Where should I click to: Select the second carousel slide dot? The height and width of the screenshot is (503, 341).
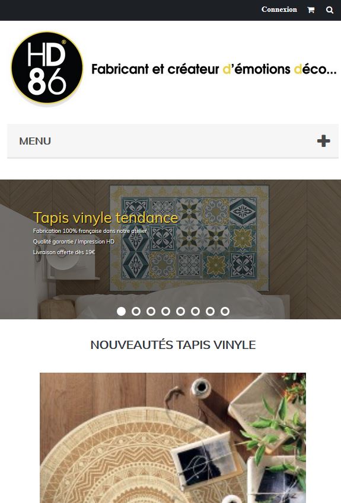point(136,311)
